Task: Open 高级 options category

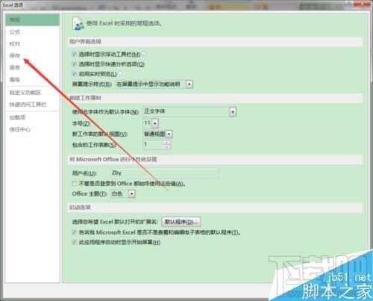Action: tap(15, 80)
